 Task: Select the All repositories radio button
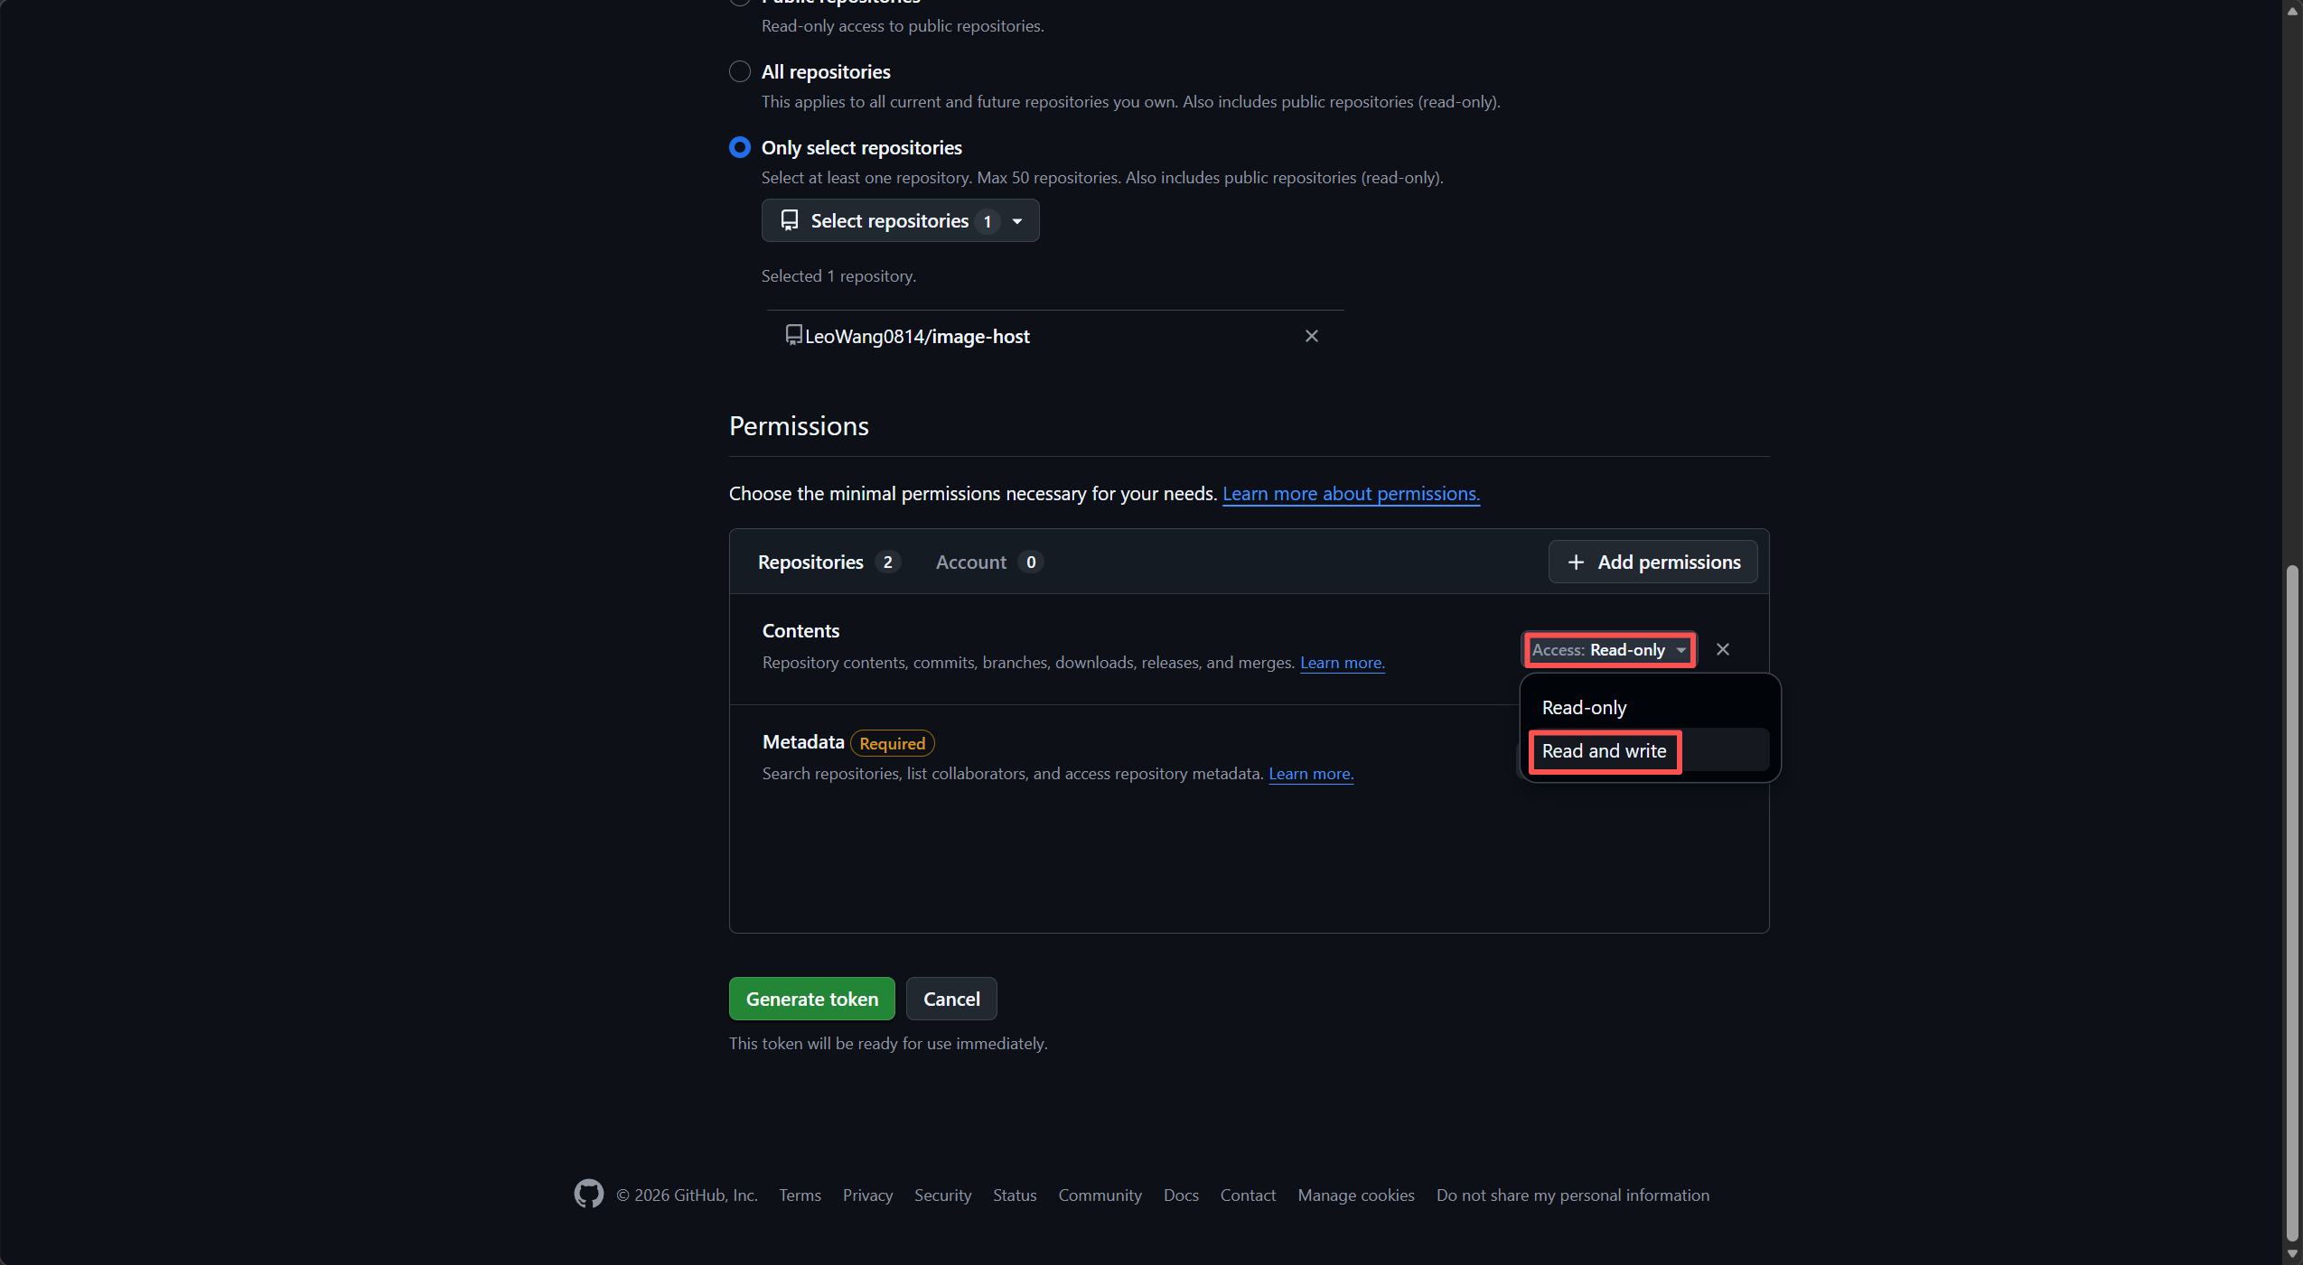[x=738, y=71]
